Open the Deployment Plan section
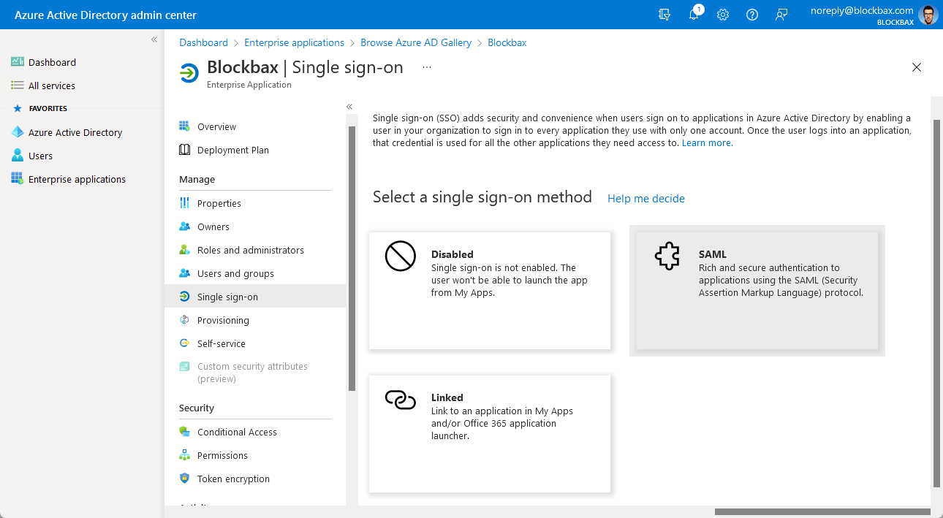This screenshot has height=518, width=943. pos(234,150)
